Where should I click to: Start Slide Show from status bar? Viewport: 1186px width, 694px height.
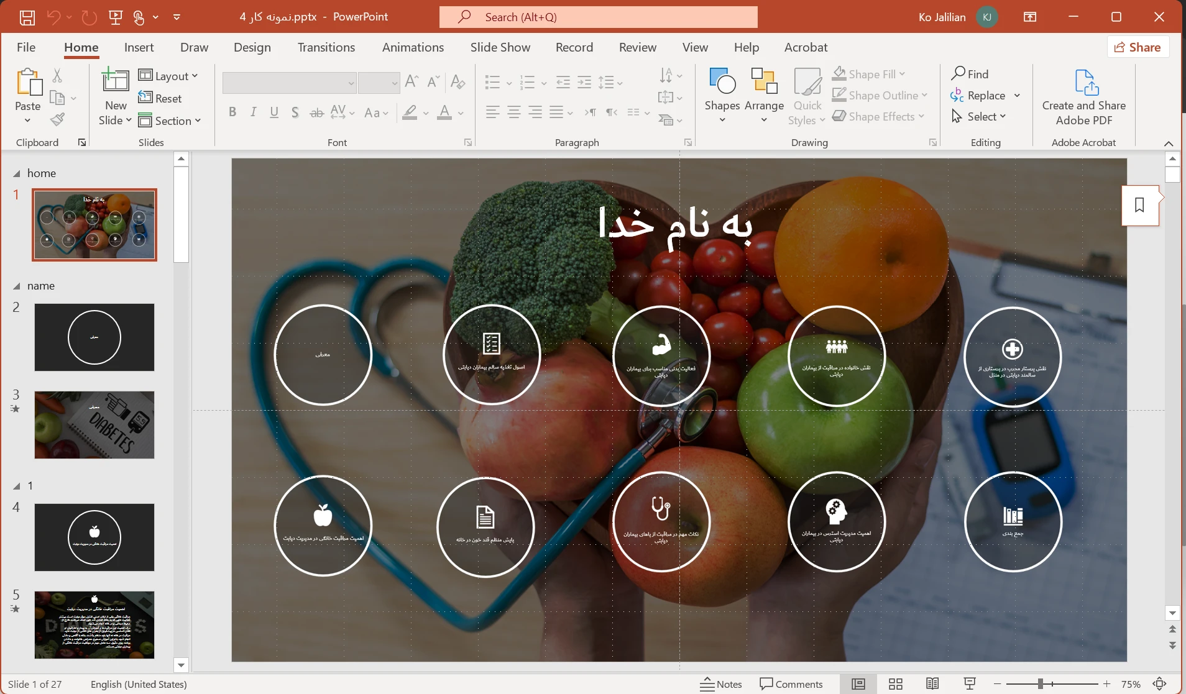click(970, 684)
